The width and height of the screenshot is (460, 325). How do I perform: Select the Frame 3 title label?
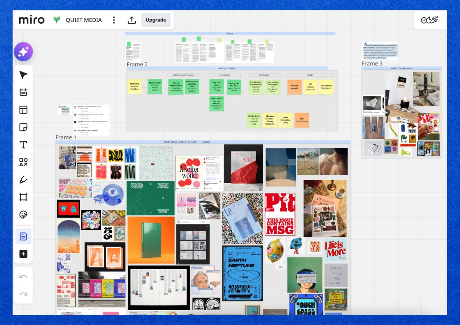[x=372, y=64]
